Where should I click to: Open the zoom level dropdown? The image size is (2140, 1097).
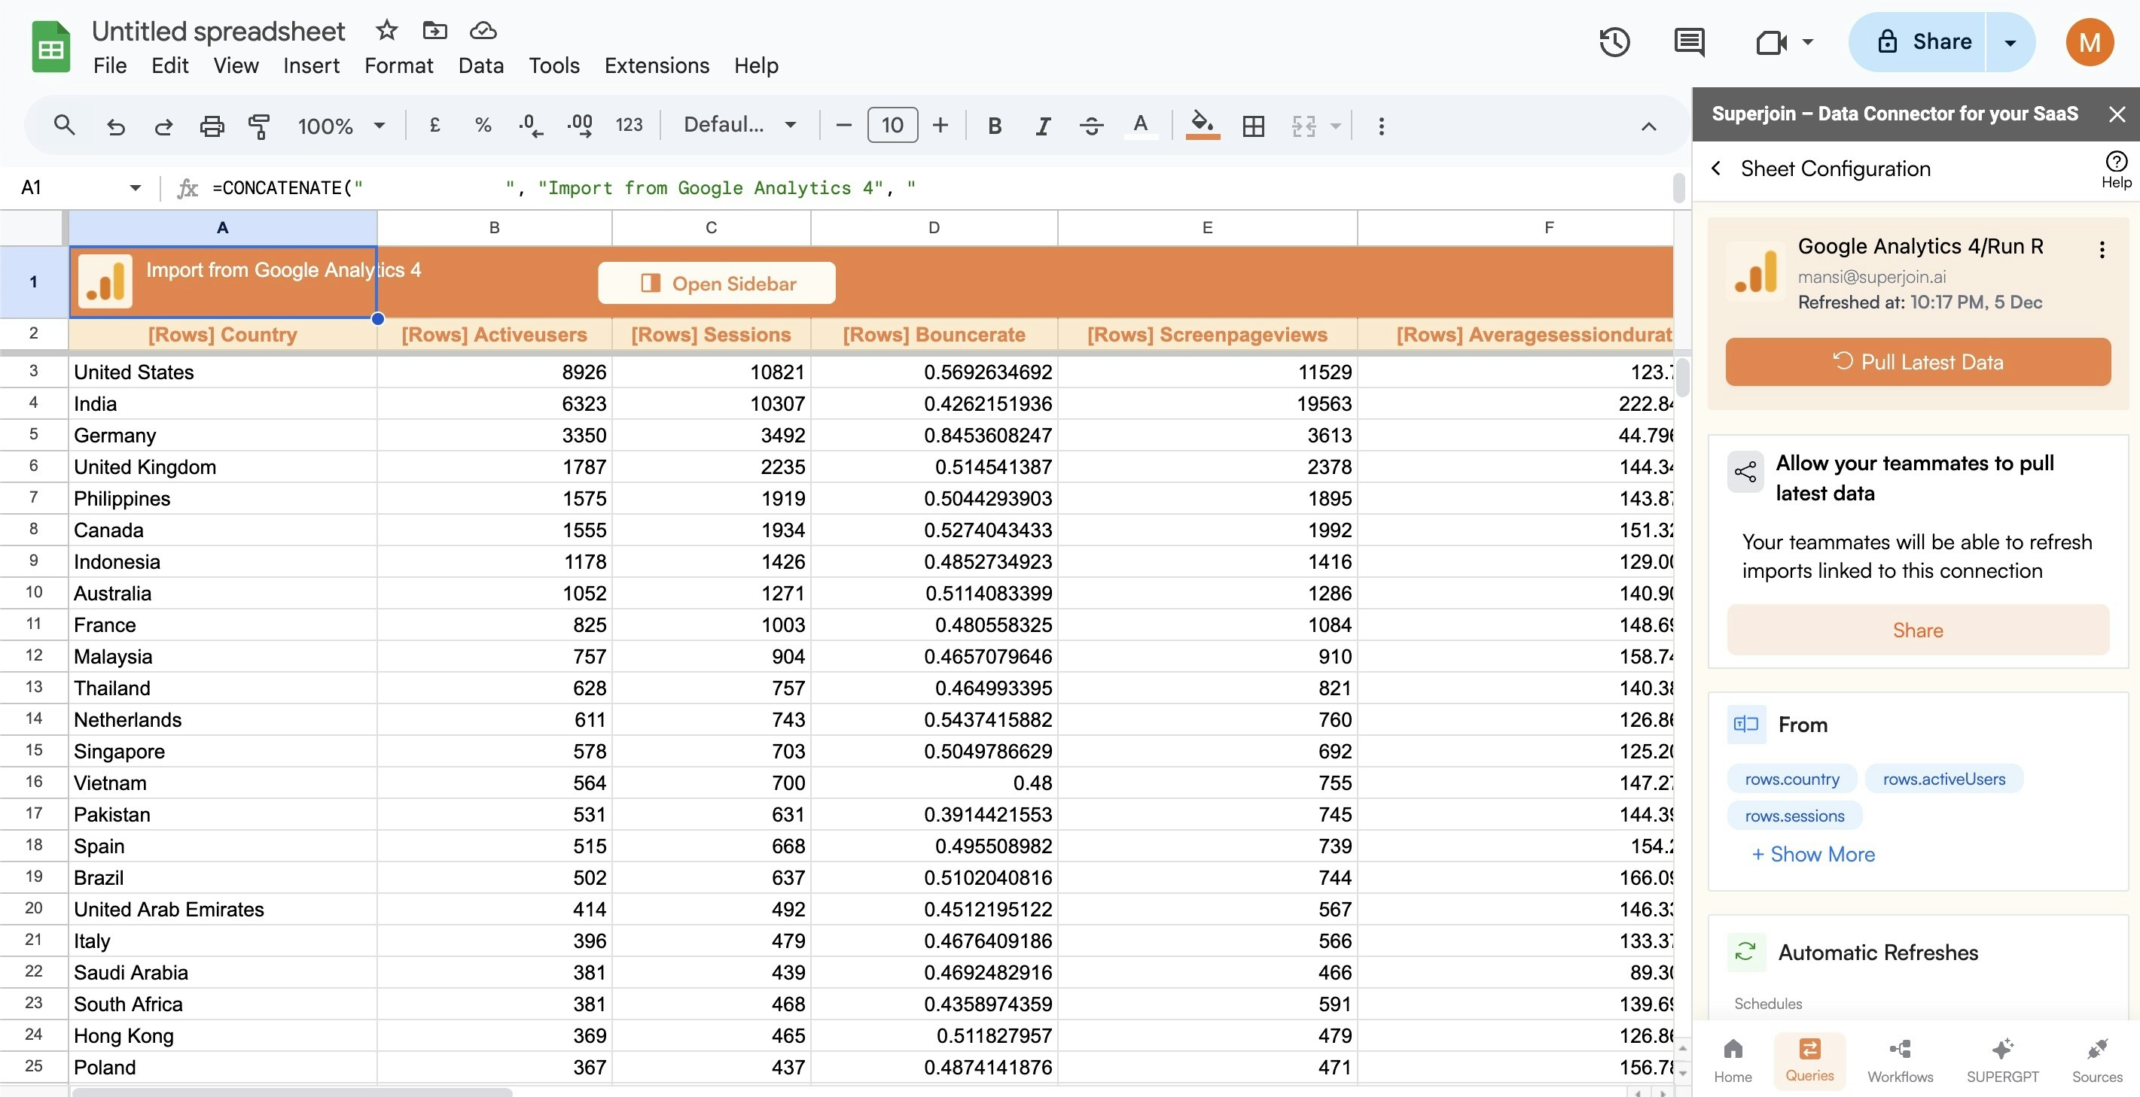point(341,126)
